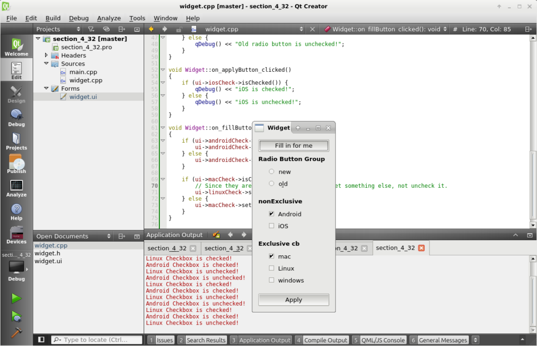Select the 'new' radio button
Viewport: 537px width, 346px height.
point(271,171)
